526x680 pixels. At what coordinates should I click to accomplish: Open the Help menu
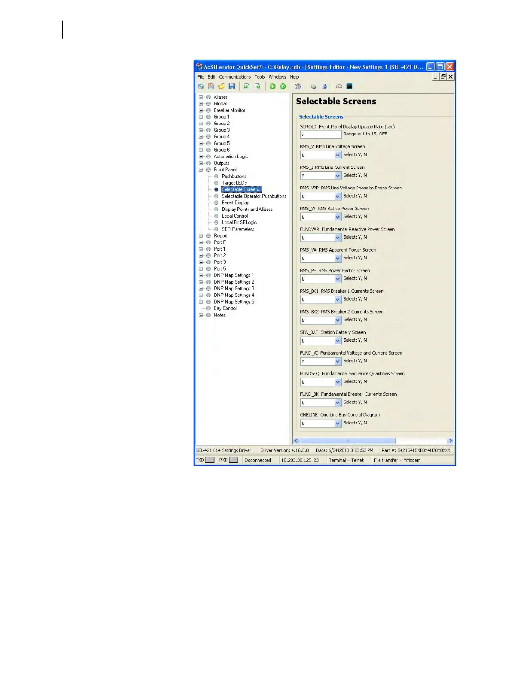(294, 77)
